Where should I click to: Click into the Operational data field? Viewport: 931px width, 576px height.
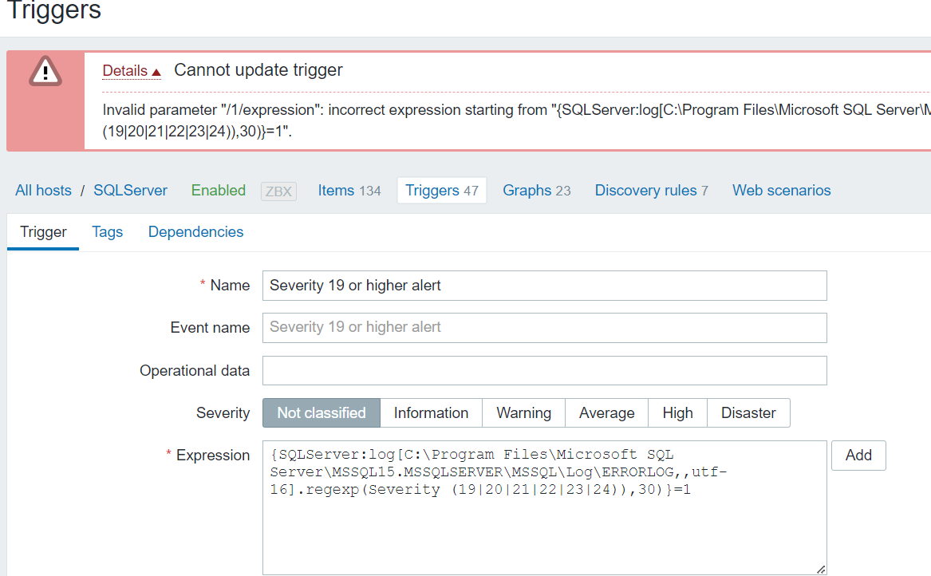[x=544, y=371]
